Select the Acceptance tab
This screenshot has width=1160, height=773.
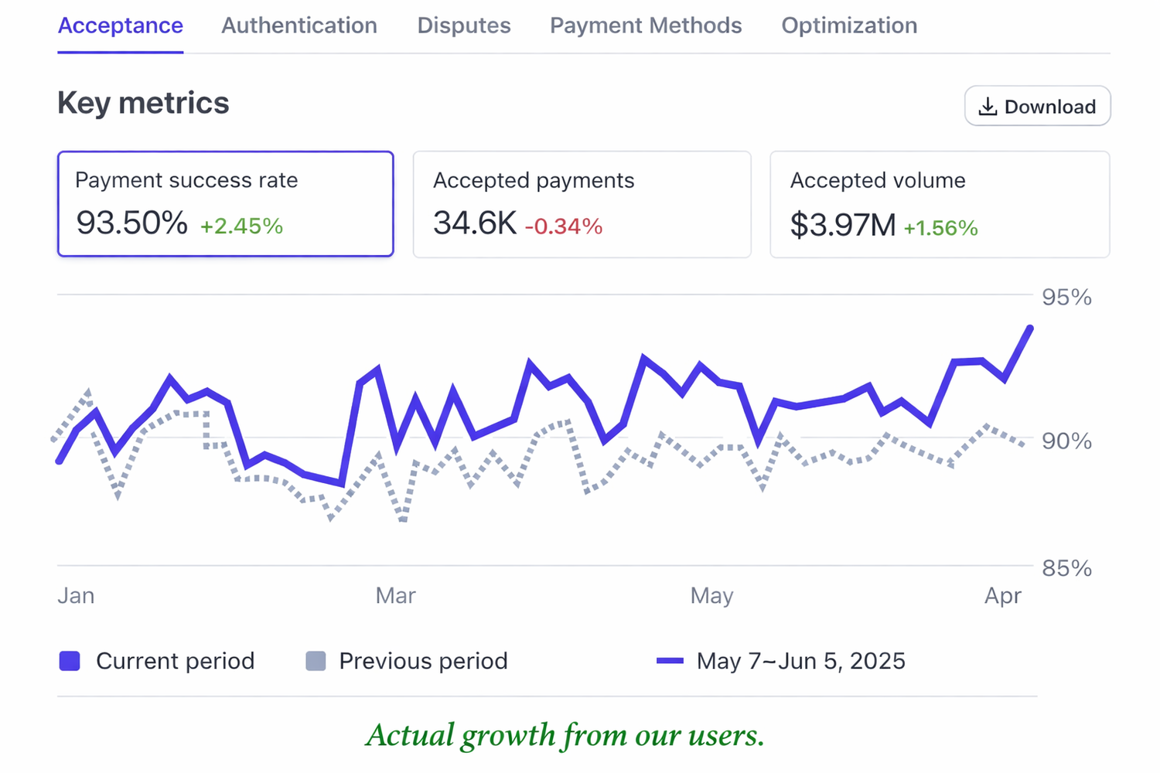click(121, 26)
